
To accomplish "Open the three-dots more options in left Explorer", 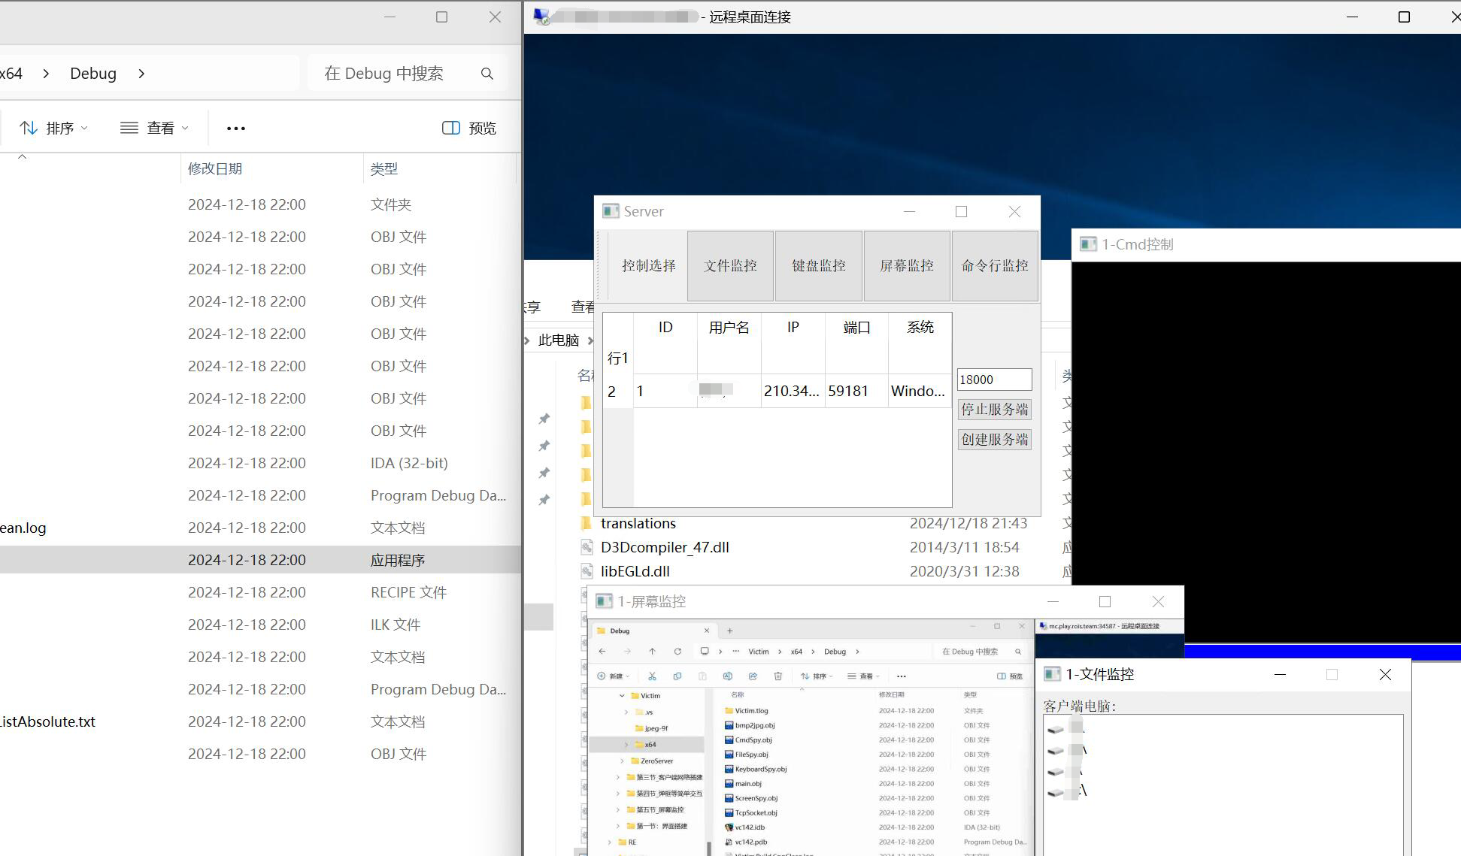I will tap(236, 129).
